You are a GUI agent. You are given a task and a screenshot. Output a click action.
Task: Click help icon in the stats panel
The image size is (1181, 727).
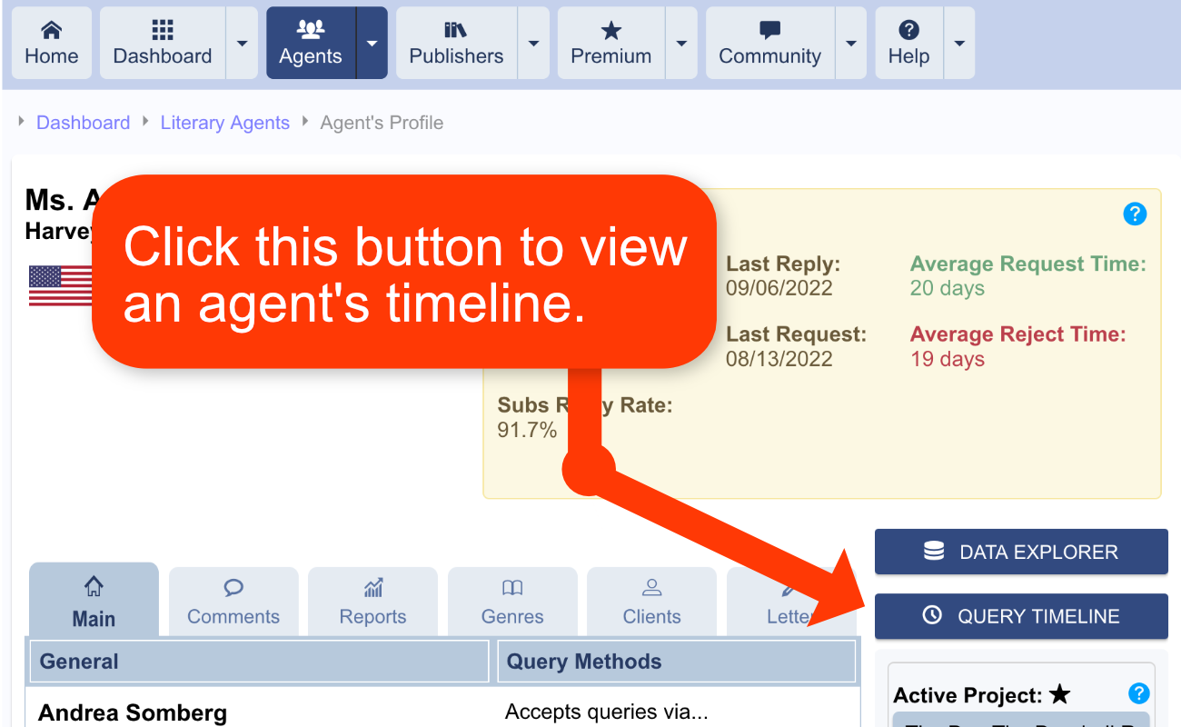click(1135, 214)
